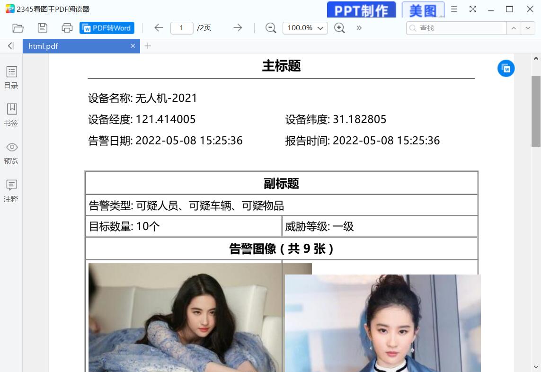Select the html.pdf tab
The height and width of the screenshot is (372, 541).
click(x=76, y=46)
